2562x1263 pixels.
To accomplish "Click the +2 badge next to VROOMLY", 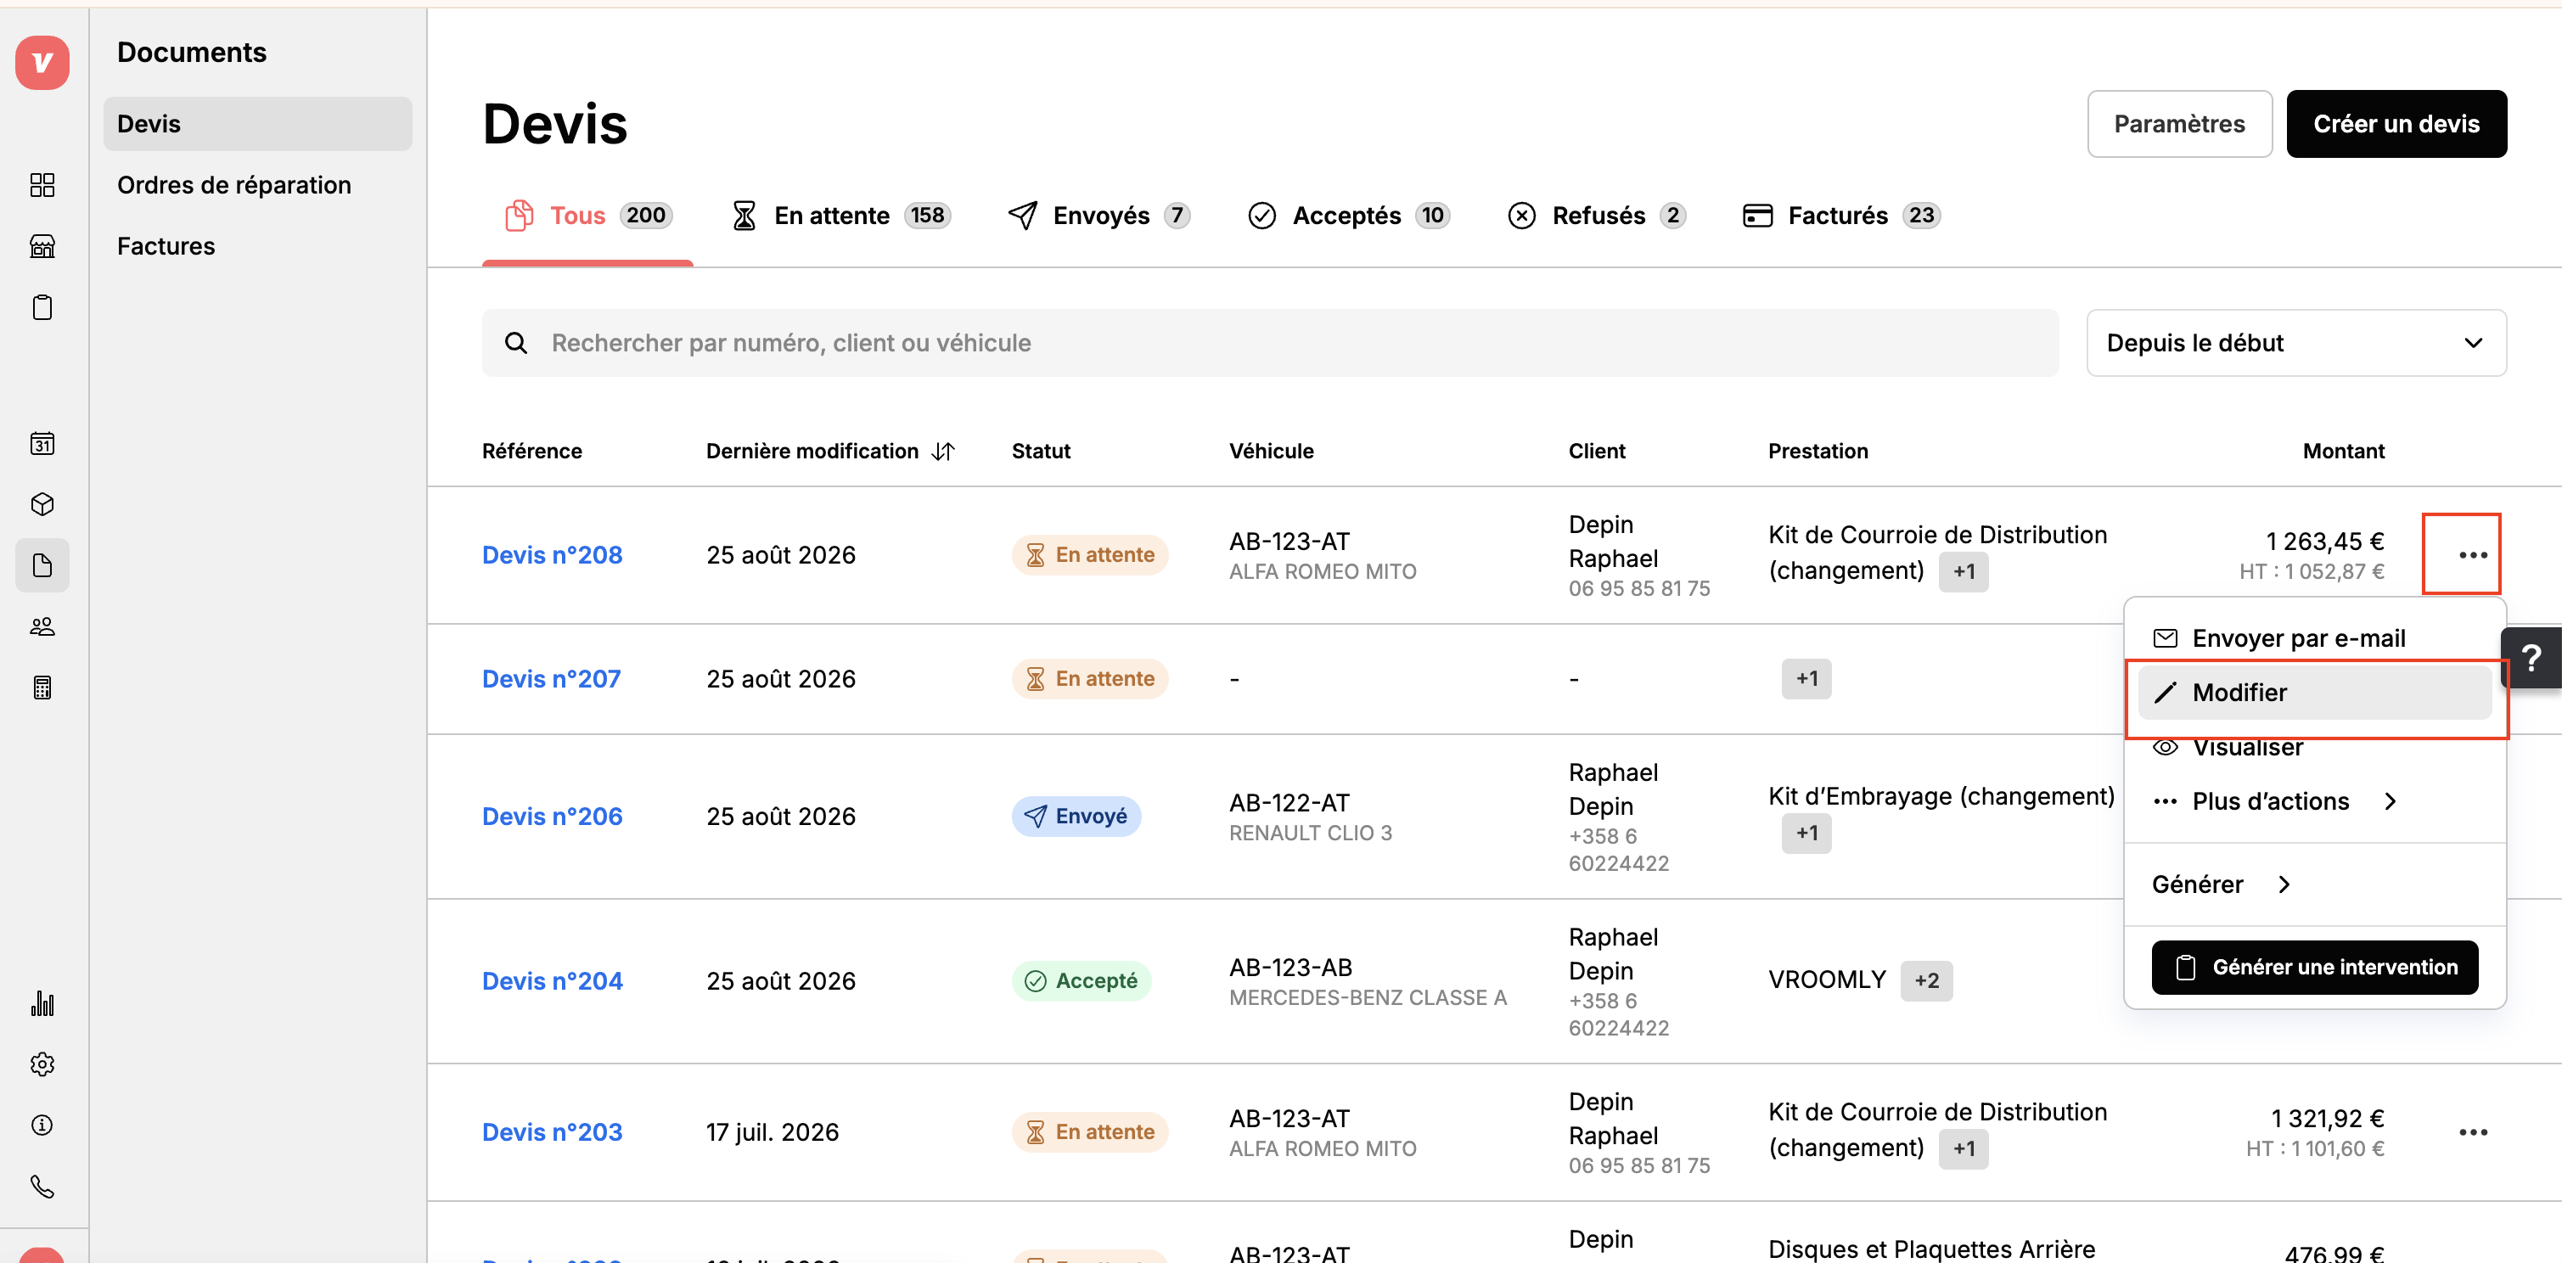I will [1926, 981].
